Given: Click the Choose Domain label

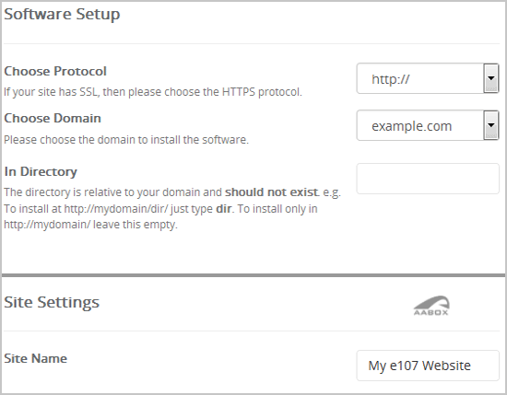Looking at the screenshot, I should [x=53, y=118].
